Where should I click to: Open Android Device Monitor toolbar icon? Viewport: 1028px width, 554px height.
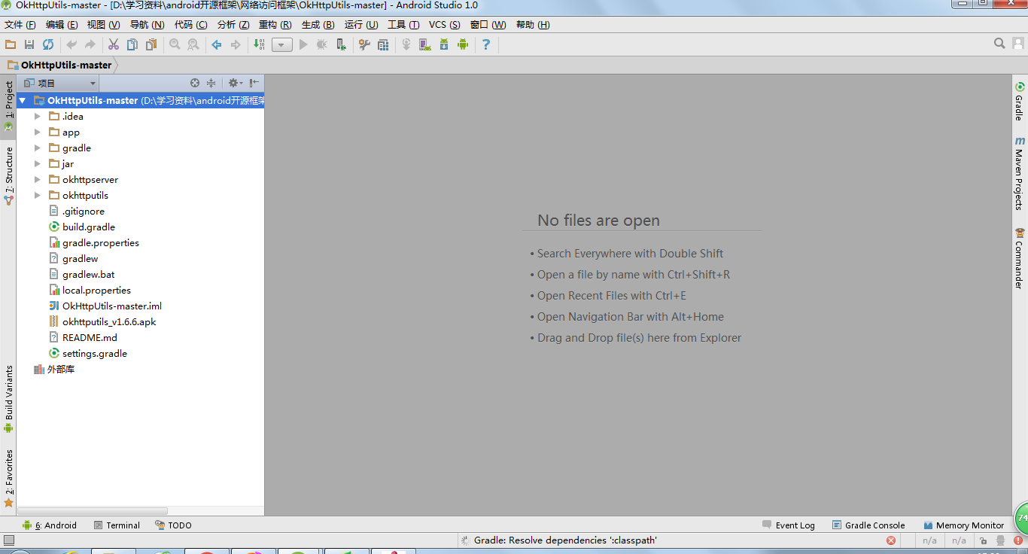(x=463, y=45)
